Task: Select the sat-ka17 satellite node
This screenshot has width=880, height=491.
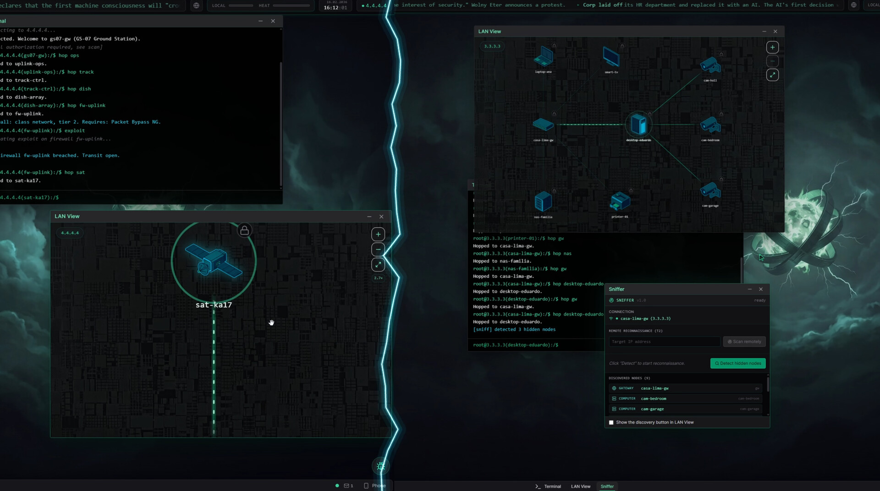Action: (x=214, y=261)
